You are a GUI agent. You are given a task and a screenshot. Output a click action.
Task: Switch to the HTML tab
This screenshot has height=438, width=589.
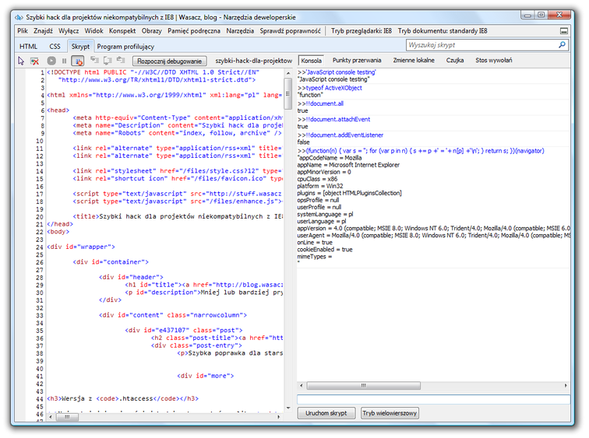[28, 47]
